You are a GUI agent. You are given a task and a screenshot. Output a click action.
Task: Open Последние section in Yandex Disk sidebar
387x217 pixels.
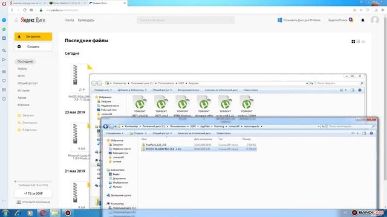25,61
